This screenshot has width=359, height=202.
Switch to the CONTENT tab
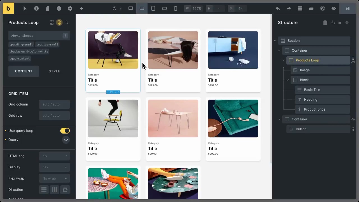pyautogui.click(x=24, y=71)
